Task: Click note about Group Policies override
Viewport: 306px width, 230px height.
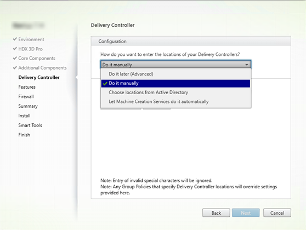Action: click(189, 189)
